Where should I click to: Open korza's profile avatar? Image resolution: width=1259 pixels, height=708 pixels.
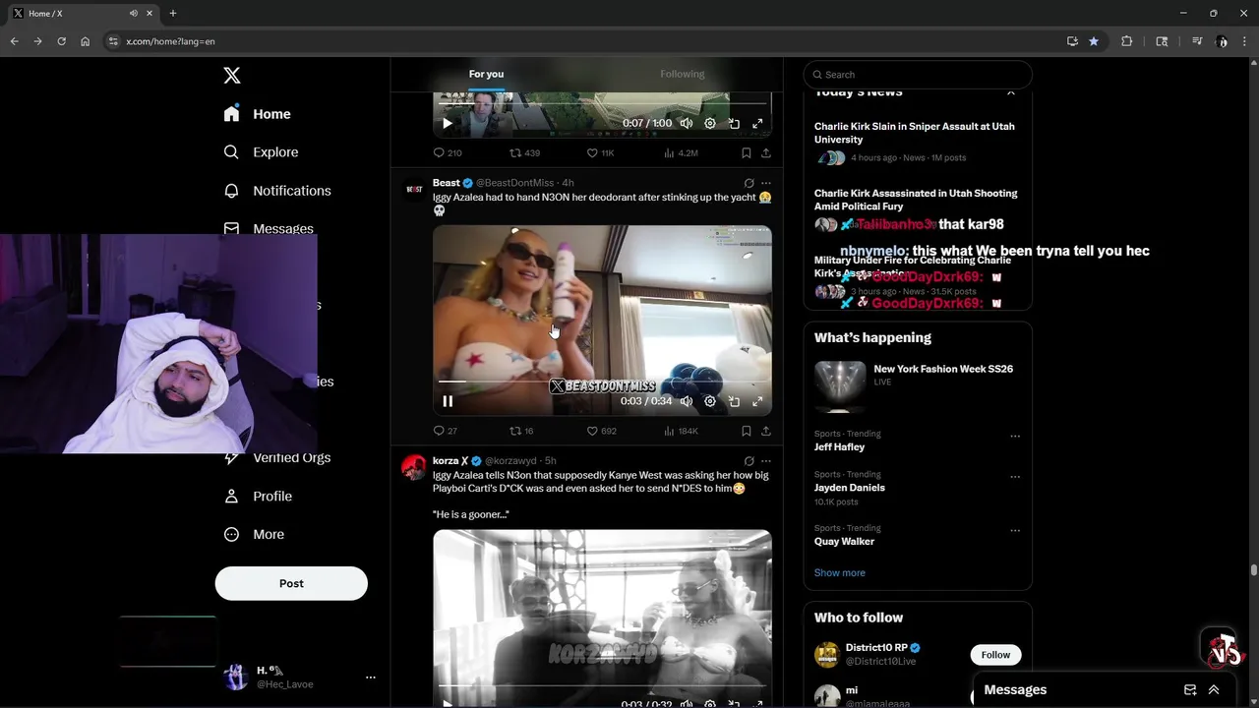414,467
